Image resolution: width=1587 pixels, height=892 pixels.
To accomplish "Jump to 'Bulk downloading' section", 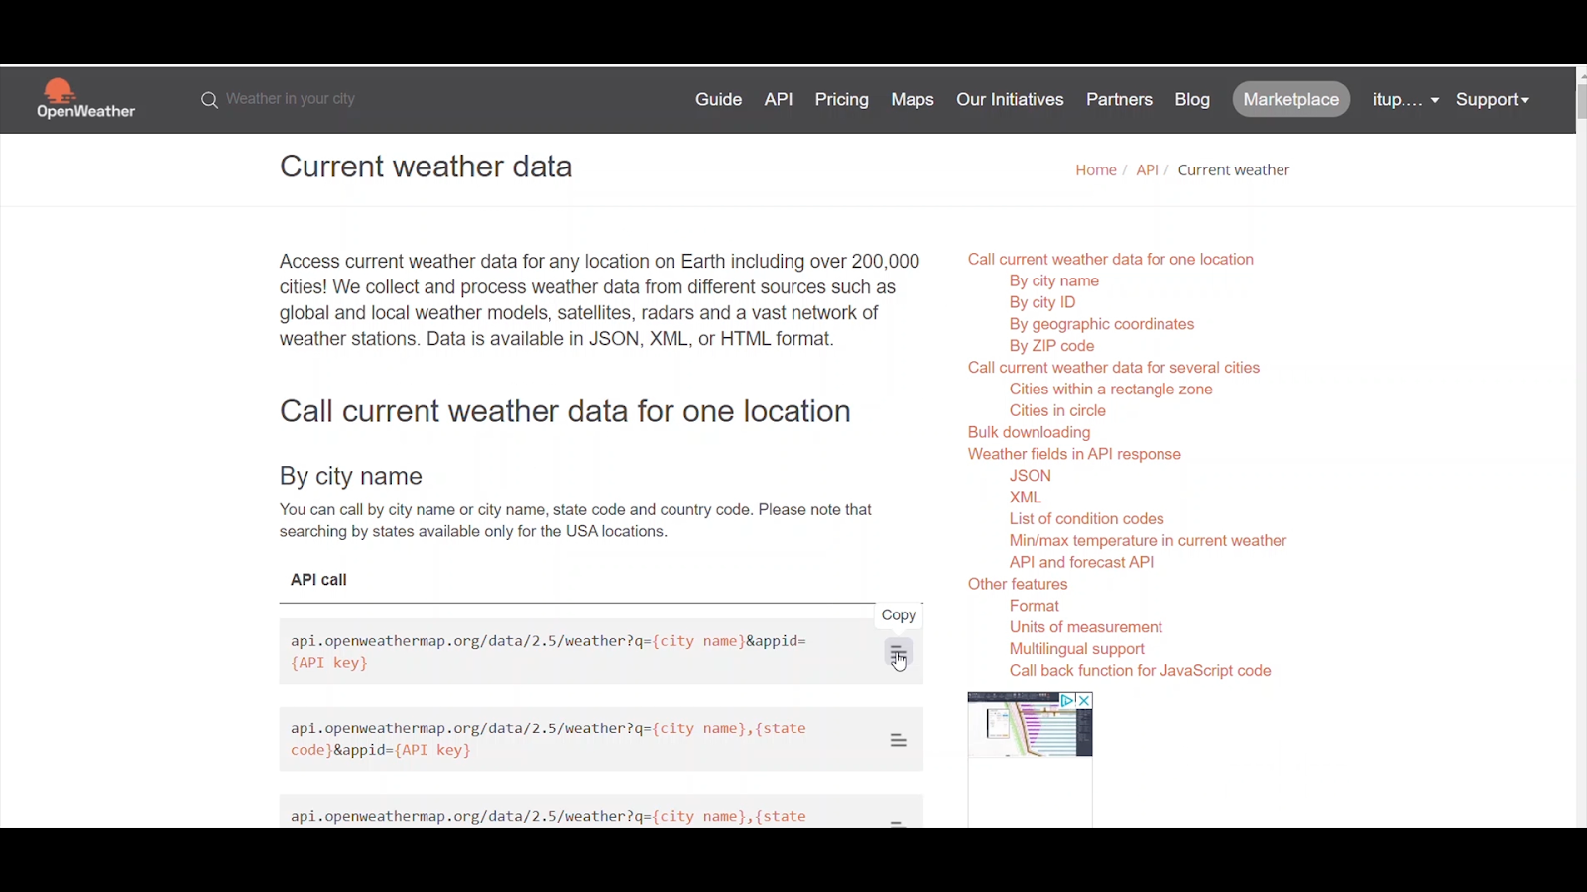I will click(x=1029, y=433).
